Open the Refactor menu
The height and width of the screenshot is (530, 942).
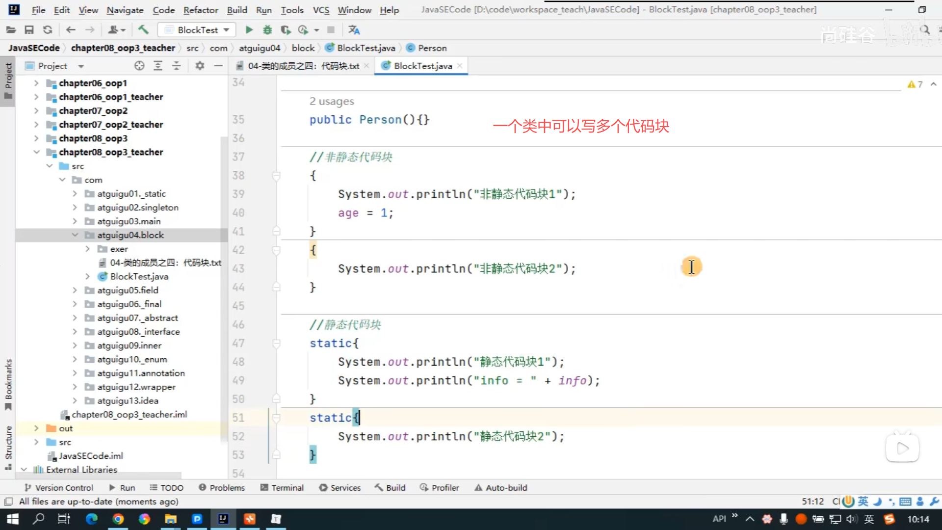coord(200,10)
